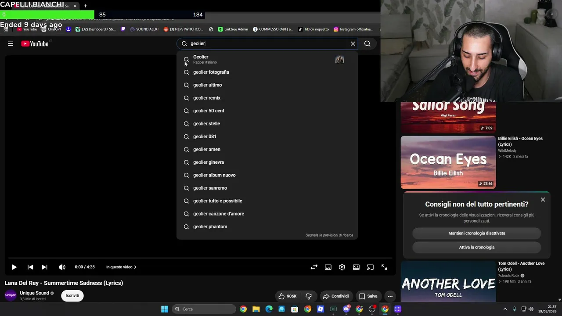Share the video via Condividi

336,296
